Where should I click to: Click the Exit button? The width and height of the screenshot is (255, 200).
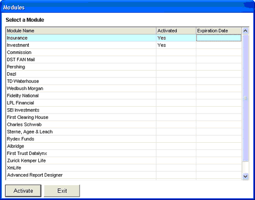[x=62, y=190]
